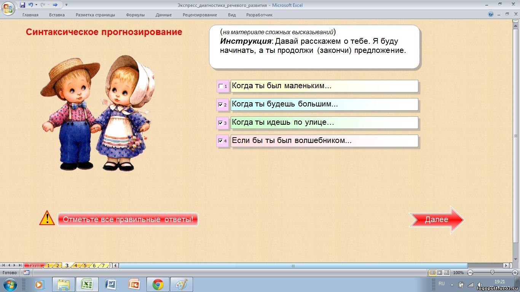Show hidden tray icons arrow
The image size is (520, 292).
452,284
